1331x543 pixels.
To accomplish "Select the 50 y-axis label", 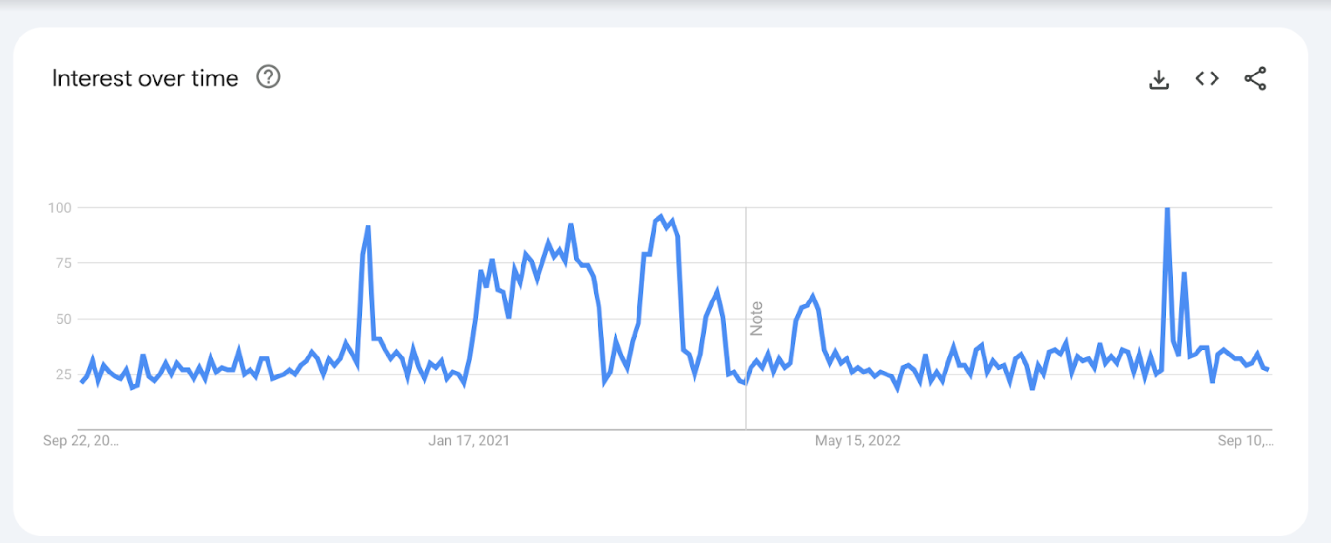I will coord(63,319).
